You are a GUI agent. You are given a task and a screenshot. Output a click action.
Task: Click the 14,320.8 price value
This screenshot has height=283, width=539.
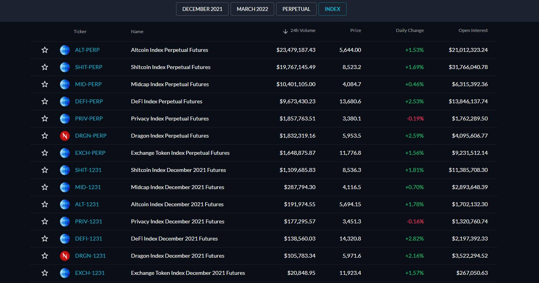[x=351, y=239]
